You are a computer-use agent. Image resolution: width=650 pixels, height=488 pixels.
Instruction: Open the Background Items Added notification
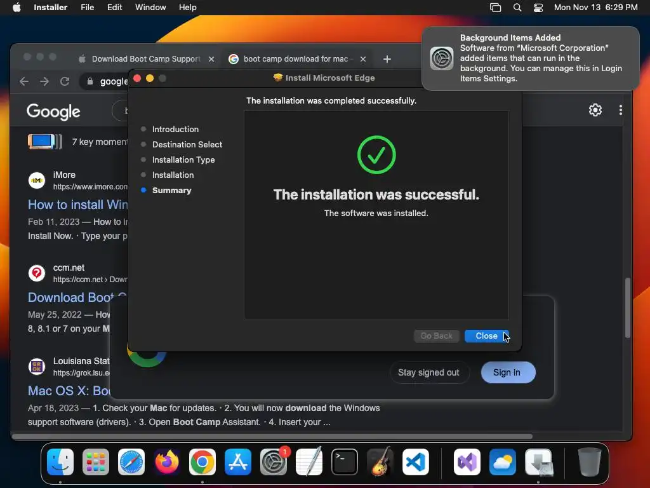point(530,58)
